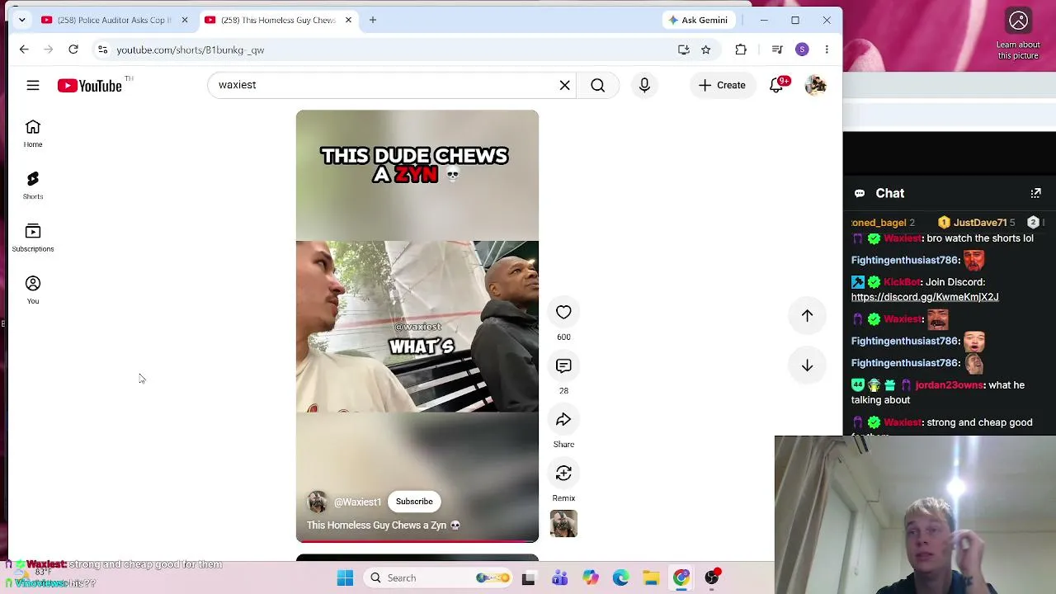1056x594 pixels.
Task: Open the Chrome three-dot menu
Action: pos(827,49)
